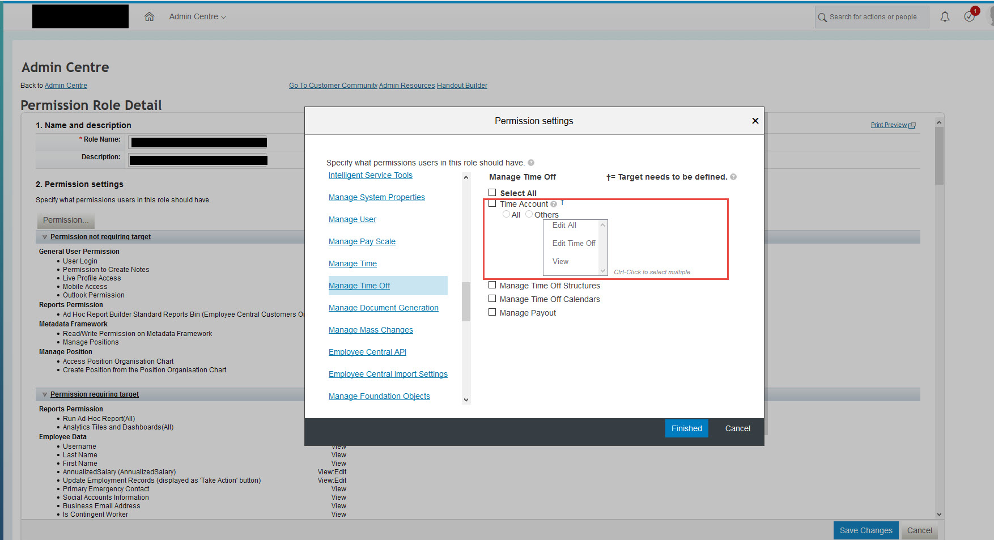Click category list scroll up arrow
The image size is (994, 540).
click(x=466, y=177)
